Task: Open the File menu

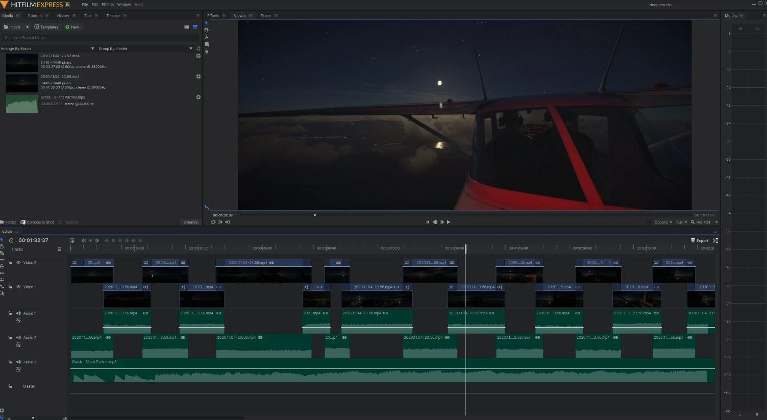Action: [x=85, y=5]
